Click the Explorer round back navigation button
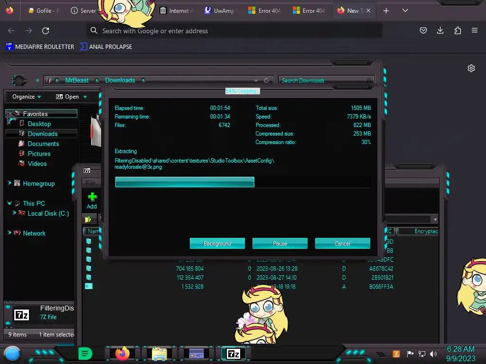486x364 pixels. point(19,81)
